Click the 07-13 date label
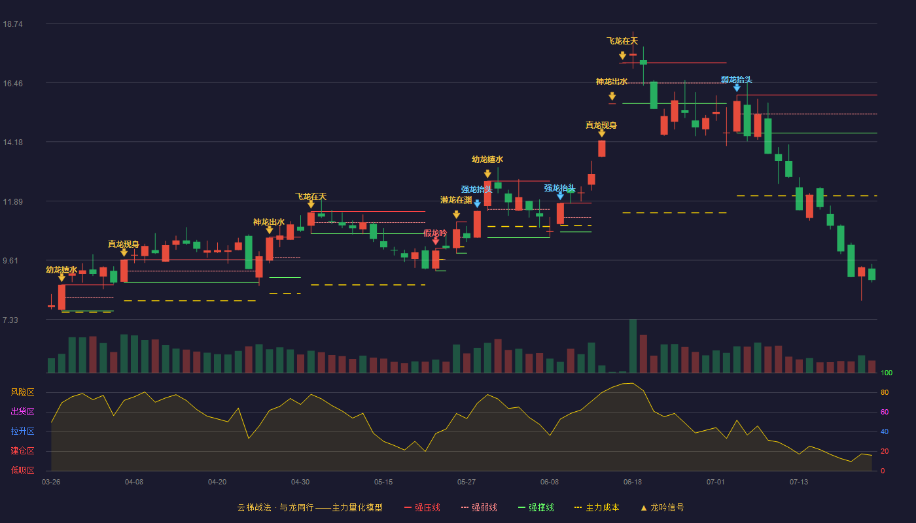916x523 pixels. [x=799, y=482]
